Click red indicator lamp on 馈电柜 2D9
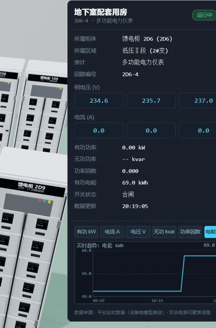Viewport: 216px width, 328px height. (39, 200)
